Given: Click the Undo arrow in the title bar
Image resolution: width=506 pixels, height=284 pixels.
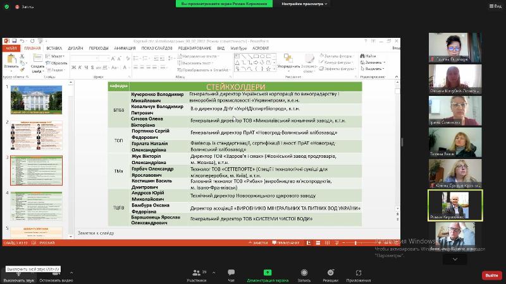Looking at the screenshot, I should coord(22,41).
